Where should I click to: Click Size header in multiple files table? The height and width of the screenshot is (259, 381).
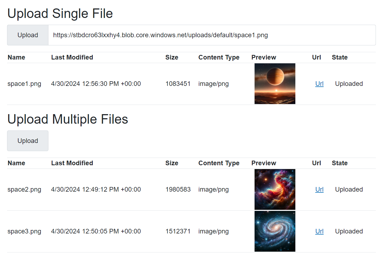tap(172, 163)
